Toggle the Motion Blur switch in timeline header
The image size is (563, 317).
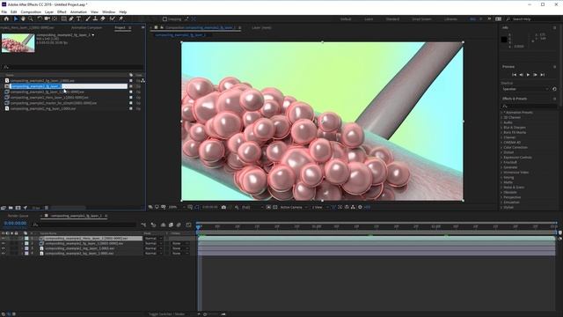pos(179,225)
